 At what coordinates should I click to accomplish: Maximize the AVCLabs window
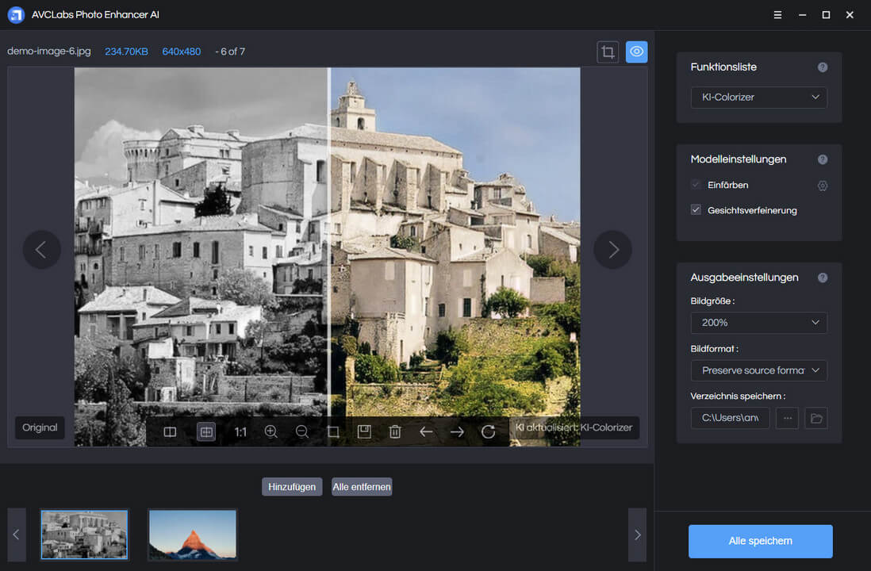[826, 15]
